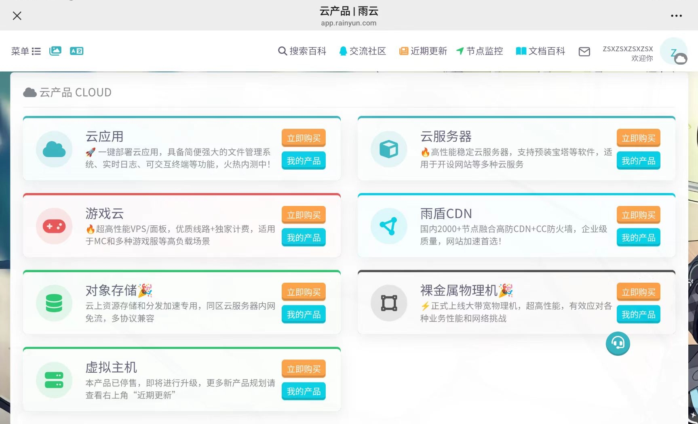Buy 虚拟主机 with 立即购买
The width and height of the screenshot is (698, 424).
(x=304, y=369)
